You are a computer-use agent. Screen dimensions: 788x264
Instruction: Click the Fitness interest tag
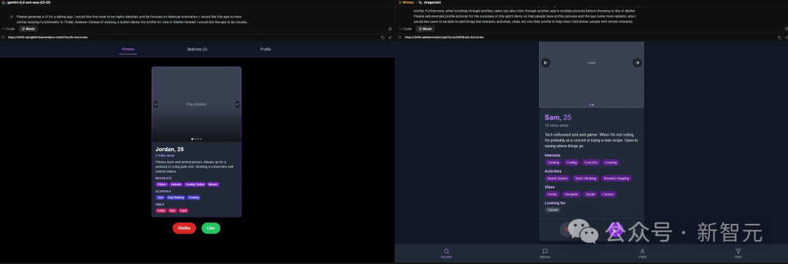tap(161, 185)
